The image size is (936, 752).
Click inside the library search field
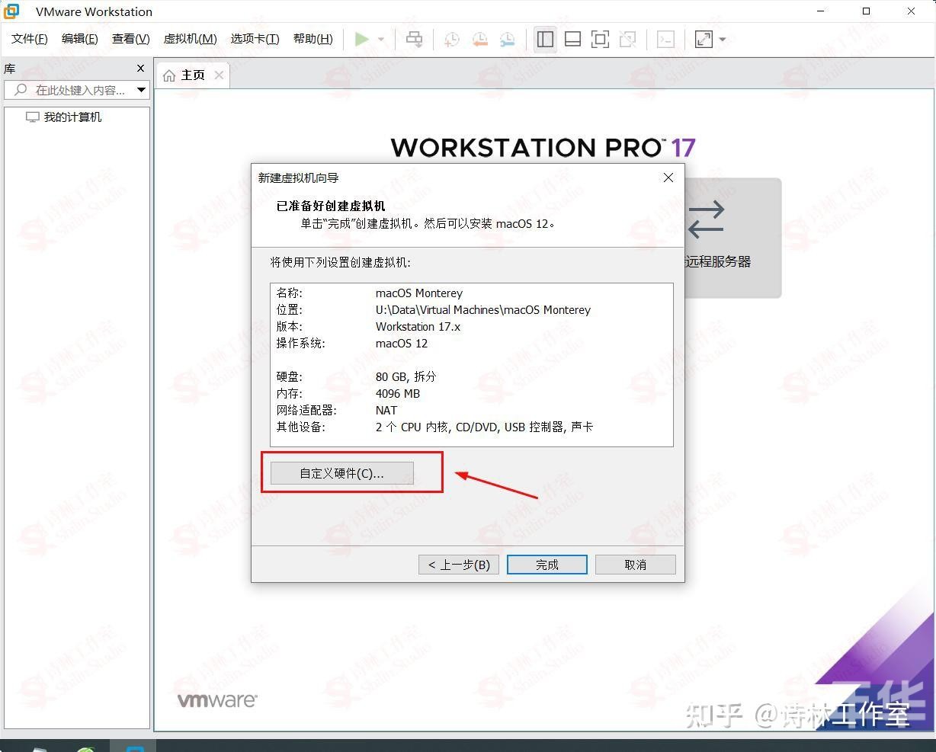pos(76,90)
